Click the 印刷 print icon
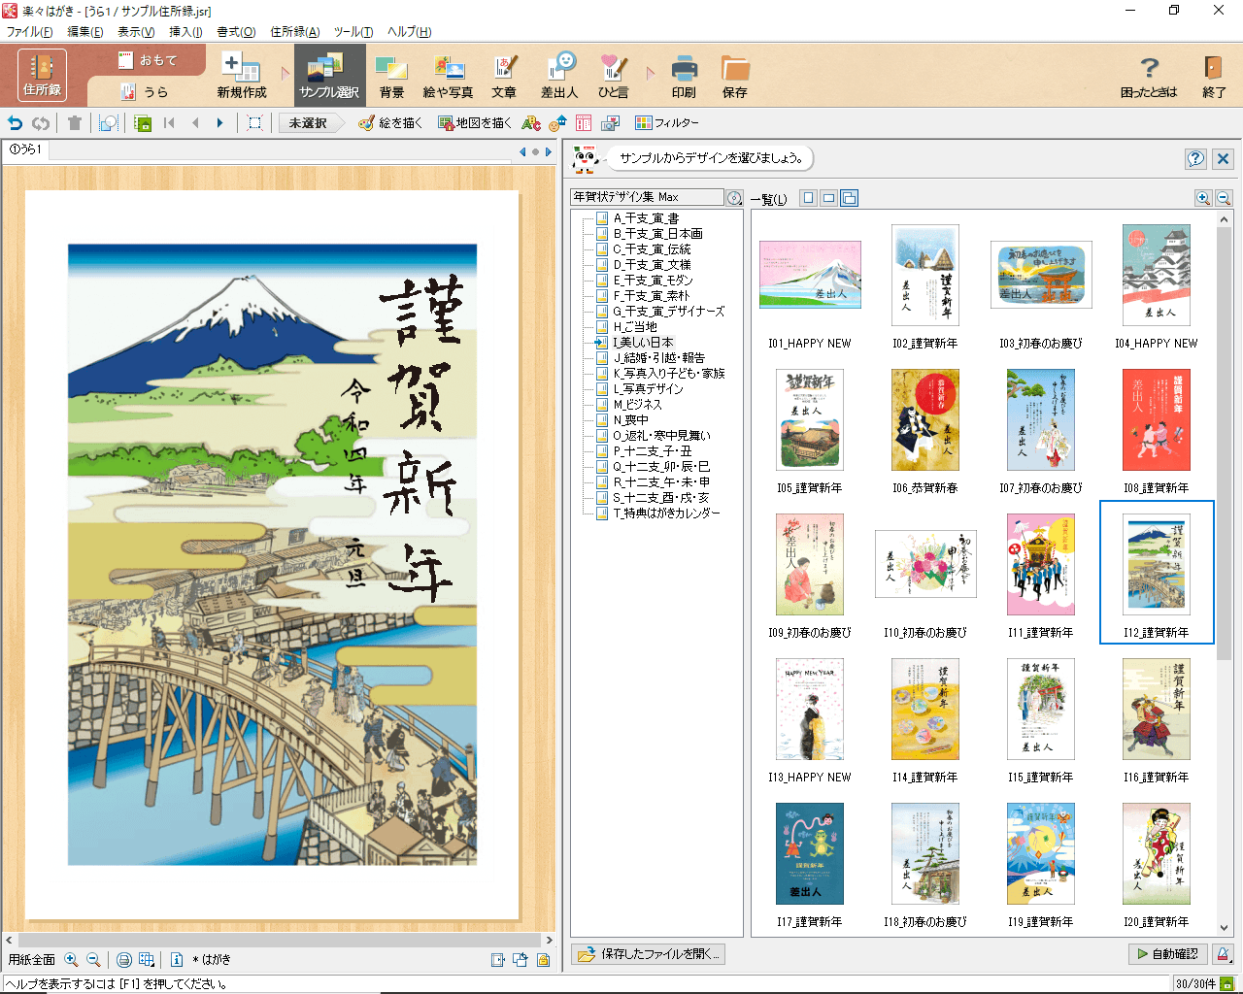 coord(684,77)
